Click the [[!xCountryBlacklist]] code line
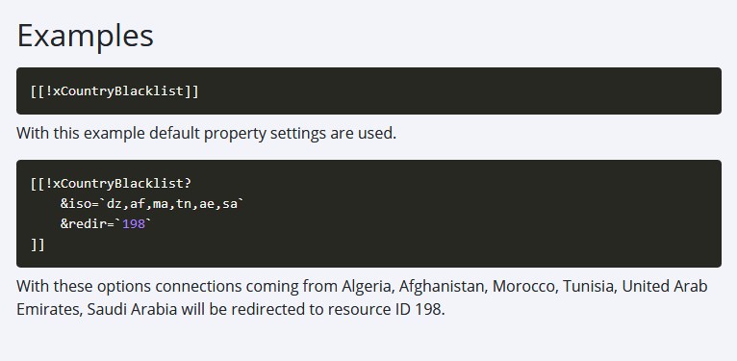737x361 pixels. click(115, 91)
